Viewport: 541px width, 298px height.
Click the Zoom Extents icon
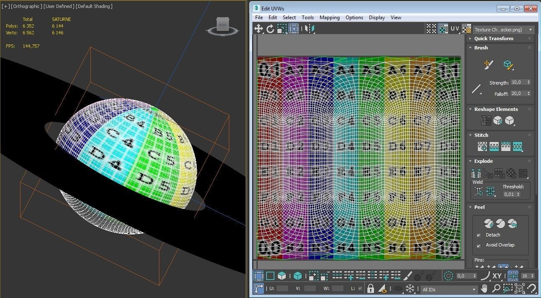(x=520, y=288)
